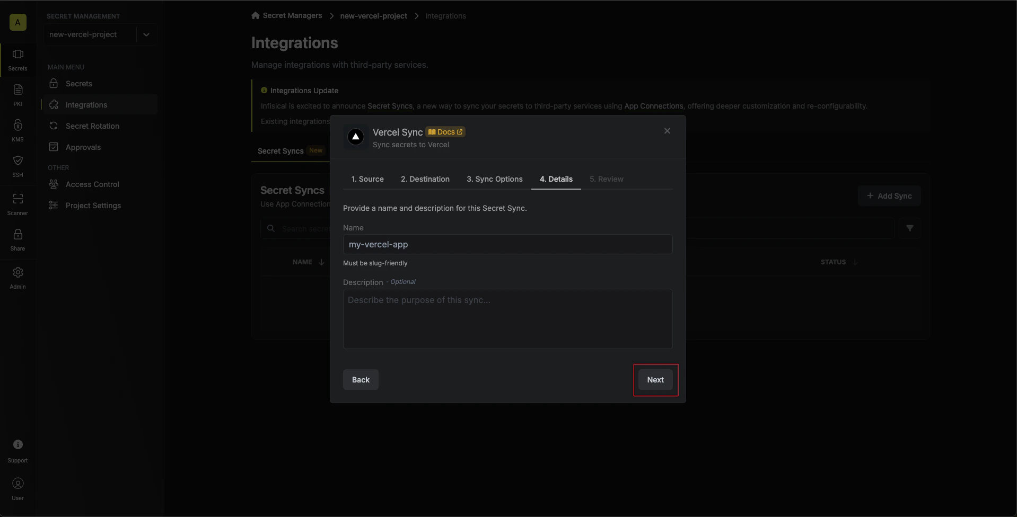Click the 'Must be slug-friendly' hint text
This screenshot has width=1017, height=517.
click(x=375, y=263)
